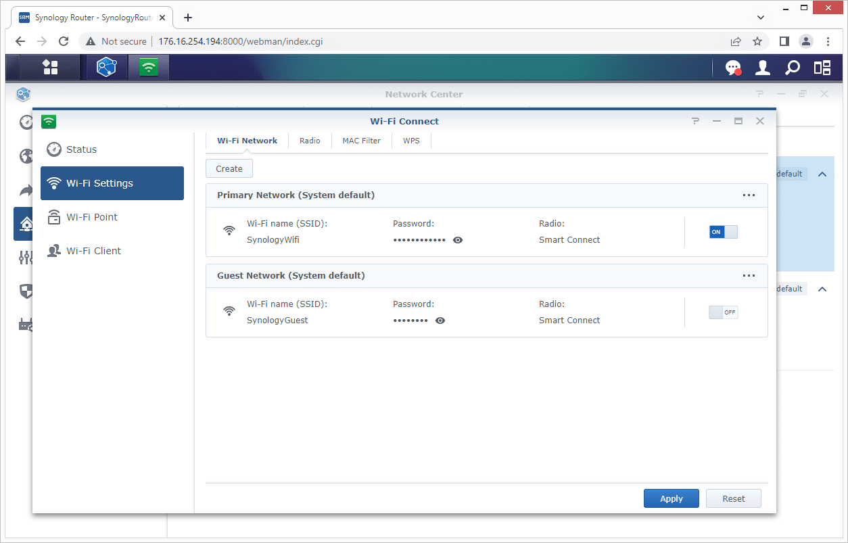
Task: Click Wi-Fi signal icon of SynologyGuest network
Action: tap(230, 311)
